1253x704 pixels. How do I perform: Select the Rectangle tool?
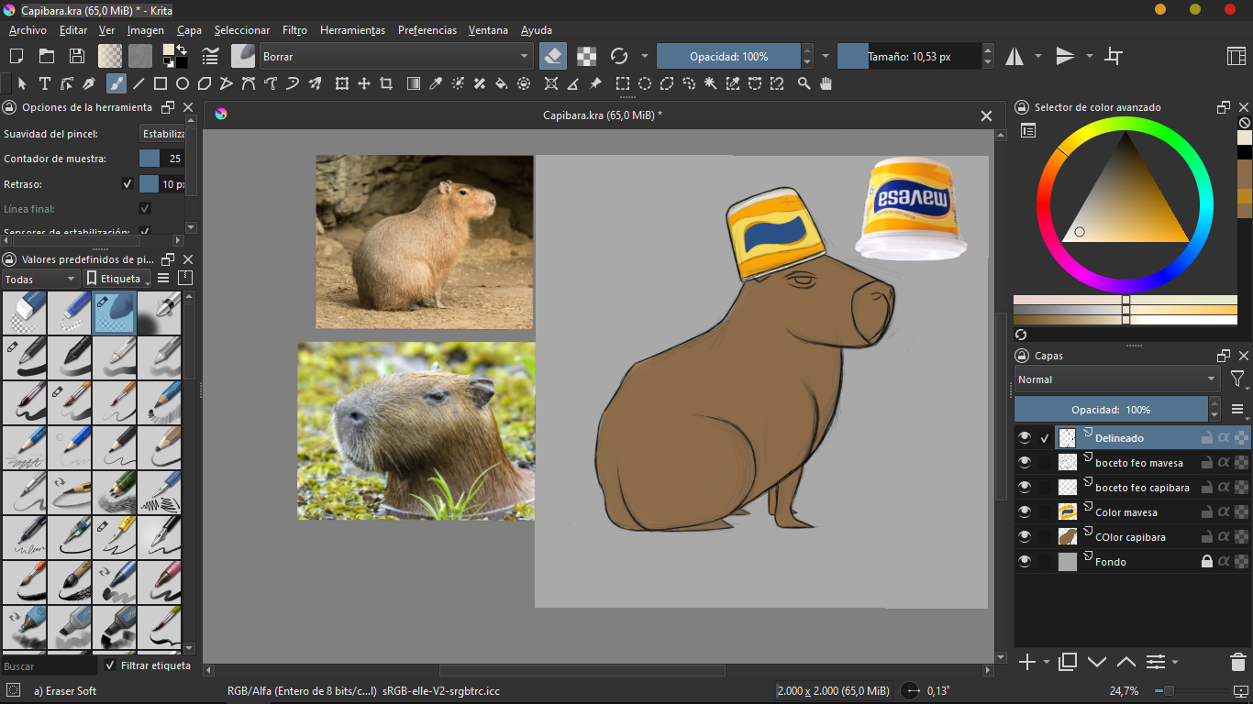pyautogui.click(x=161, y=83)
